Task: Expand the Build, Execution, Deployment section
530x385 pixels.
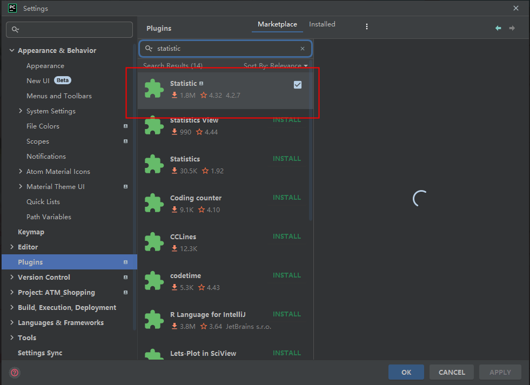Action: (x=12, y=307)
